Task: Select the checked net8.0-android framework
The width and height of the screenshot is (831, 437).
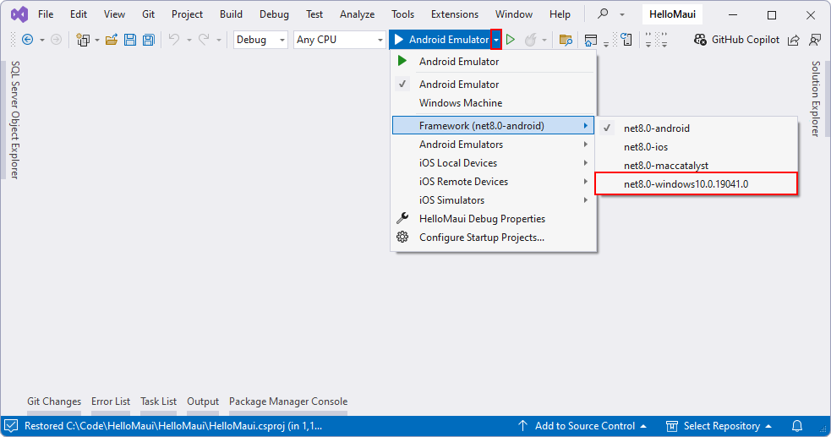Action: 696,128
